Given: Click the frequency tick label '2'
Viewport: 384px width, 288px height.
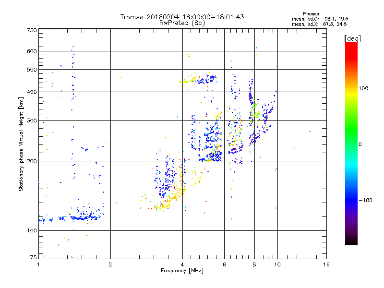Looking at the screenshot, I should (110, 264).
